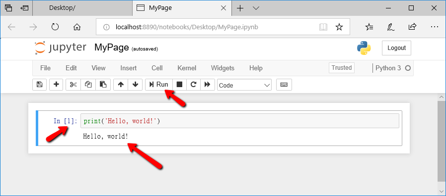Toggle reading view book icon
The width and height of the screenshot is (446, 196).
(323, 27)
